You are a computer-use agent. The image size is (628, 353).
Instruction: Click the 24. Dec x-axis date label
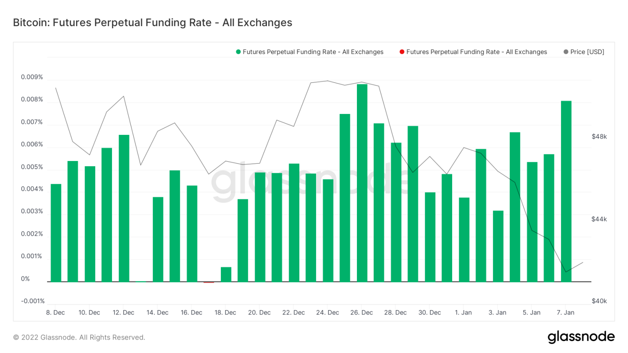[x=327, y=313]
